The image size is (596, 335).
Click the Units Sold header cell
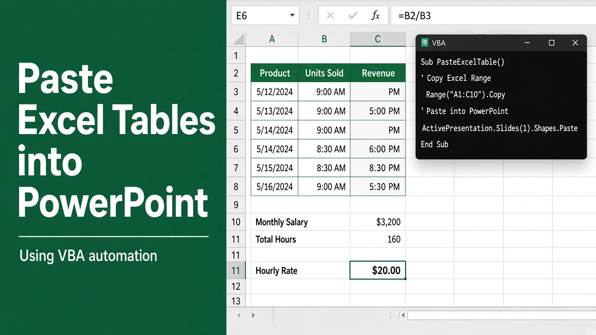coord(324,73)
